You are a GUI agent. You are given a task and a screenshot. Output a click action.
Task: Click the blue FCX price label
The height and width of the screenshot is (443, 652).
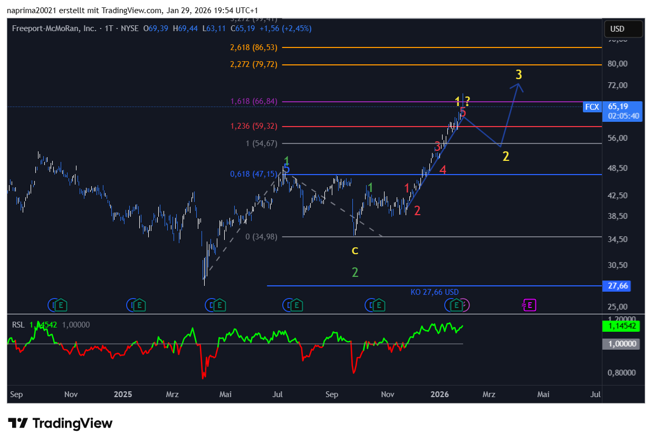[592, 107]
